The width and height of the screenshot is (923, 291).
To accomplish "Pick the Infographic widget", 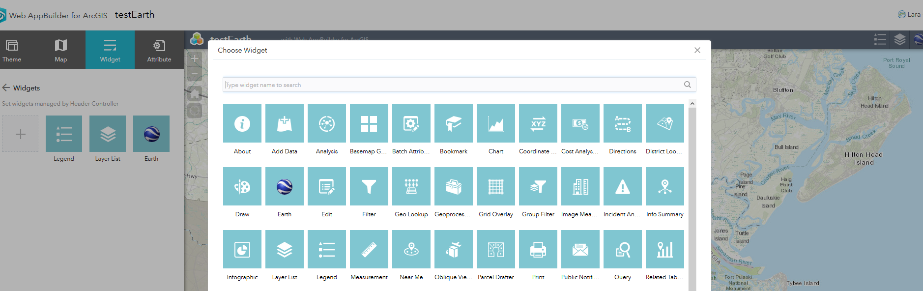I will point(242,249).
